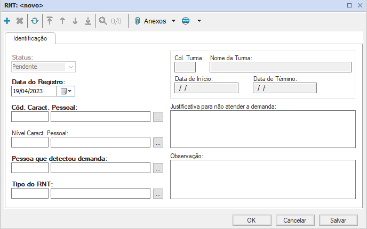Click the Salvar button
The width and height of the screenshot is (367, 229).
point(338,220)
